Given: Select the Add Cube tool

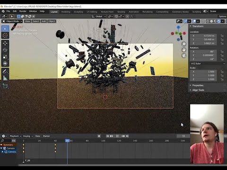Looking at the screenshot, I should pyautogui.click(x=5, y=86).
